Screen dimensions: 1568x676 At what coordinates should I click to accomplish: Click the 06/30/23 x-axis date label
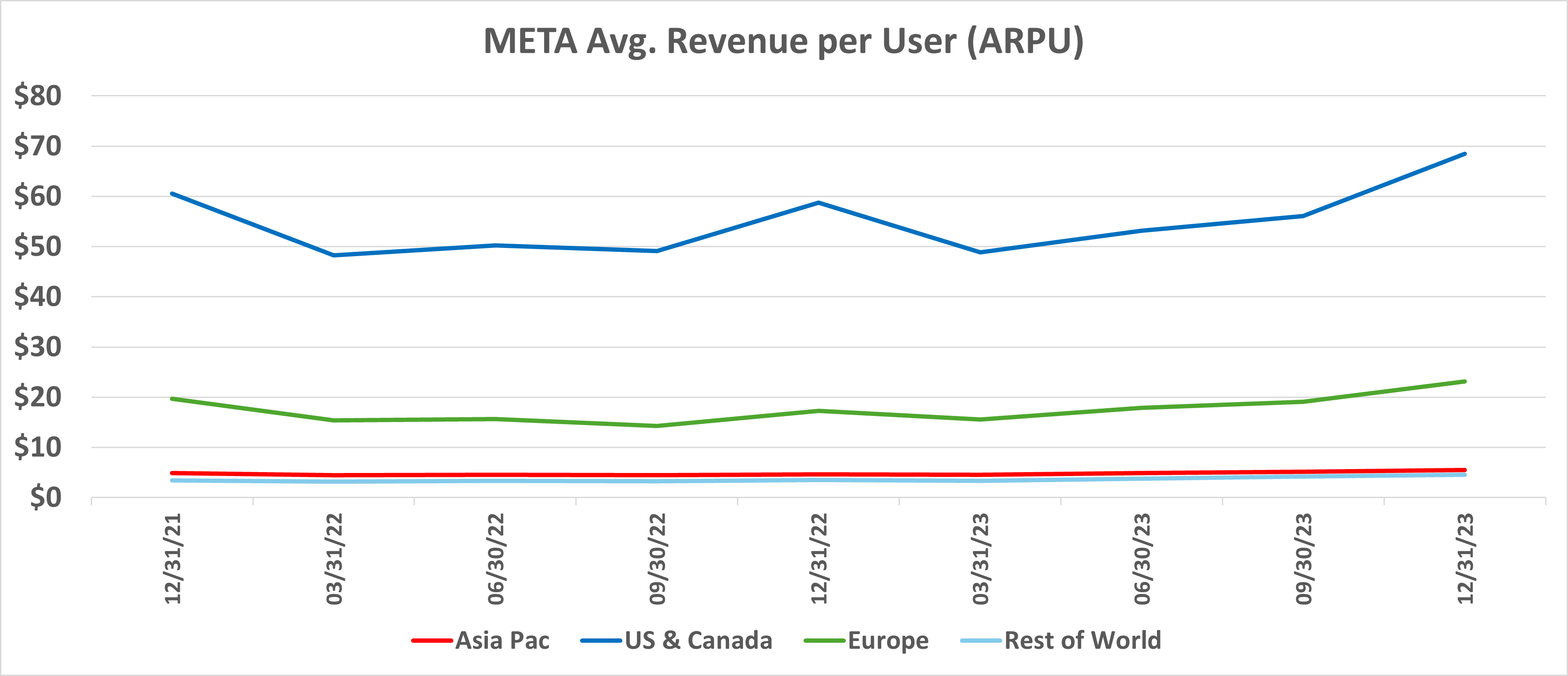(1142, 559)
